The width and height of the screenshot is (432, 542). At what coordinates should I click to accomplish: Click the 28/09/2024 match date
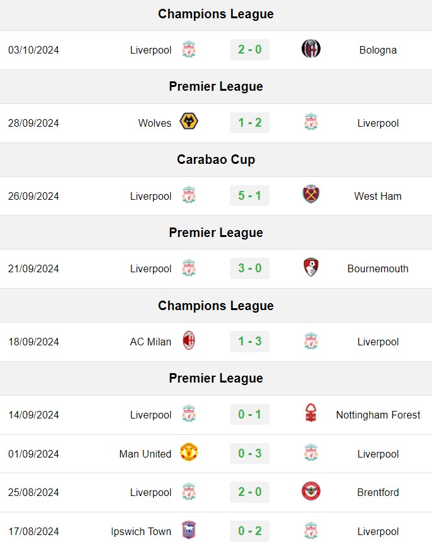click(33, 123)
